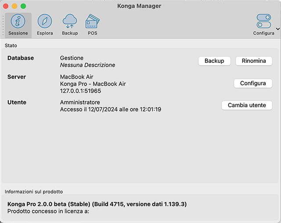Close the Konga Manager window
The height and width of the screenshot is (223, 281).
point(6,6)
